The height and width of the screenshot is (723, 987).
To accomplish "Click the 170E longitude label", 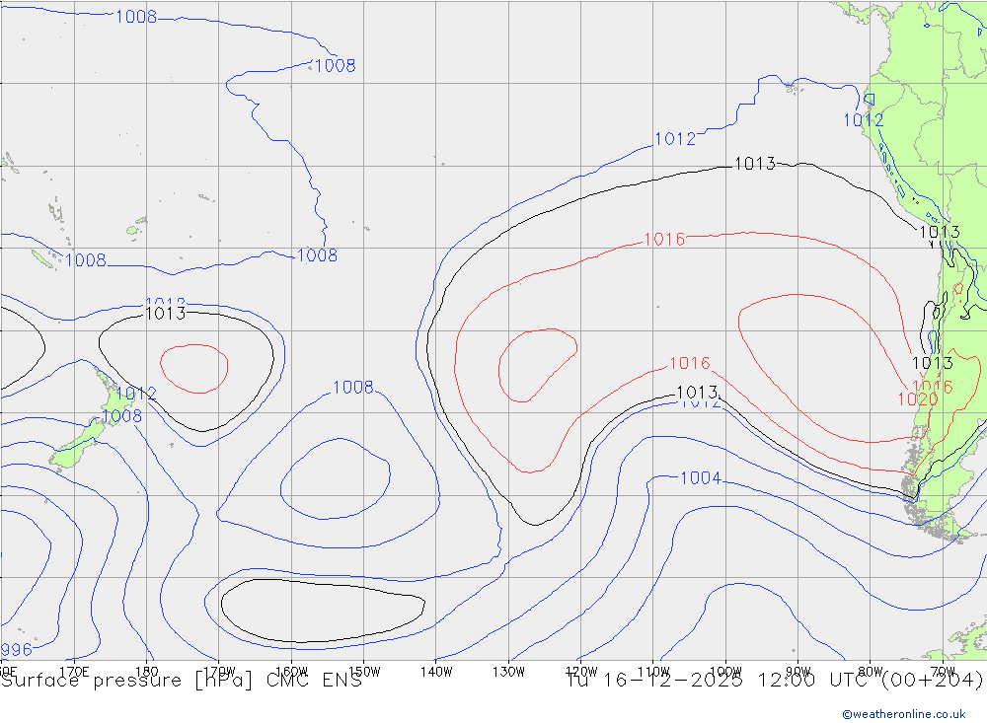I will pos(74,672).
